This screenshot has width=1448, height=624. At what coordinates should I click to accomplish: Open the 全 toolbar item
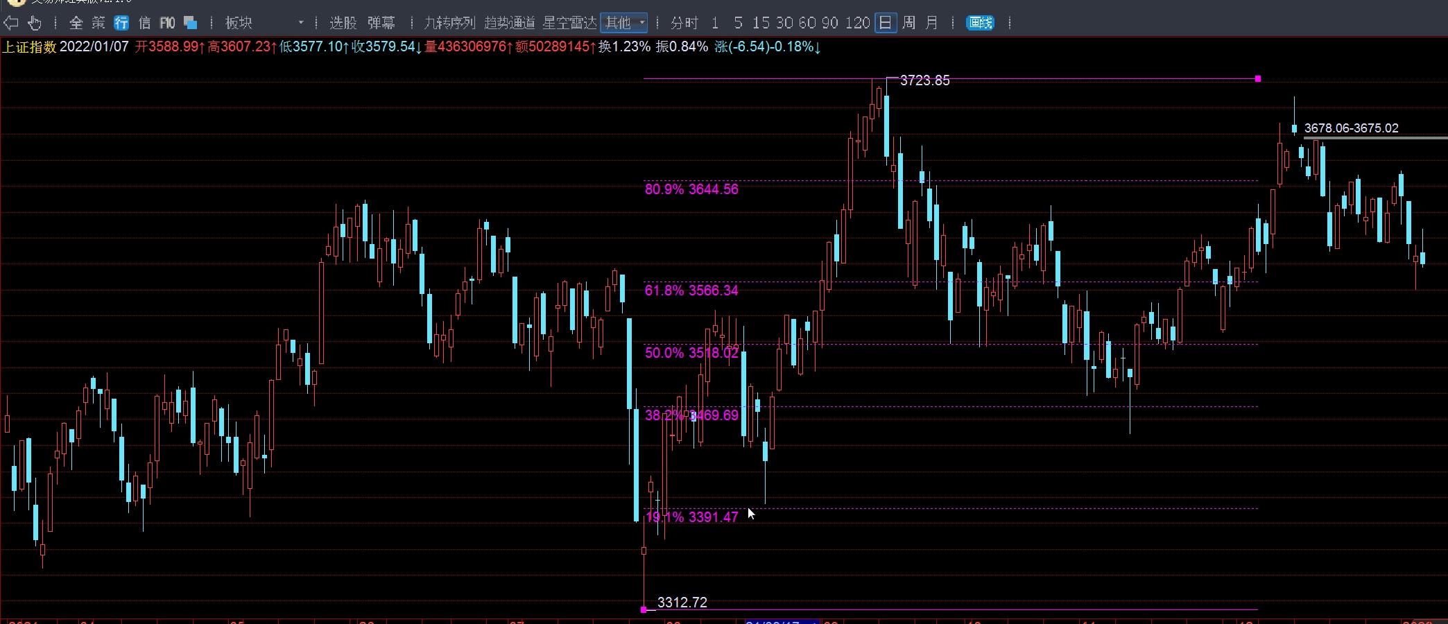pos(76,23)
